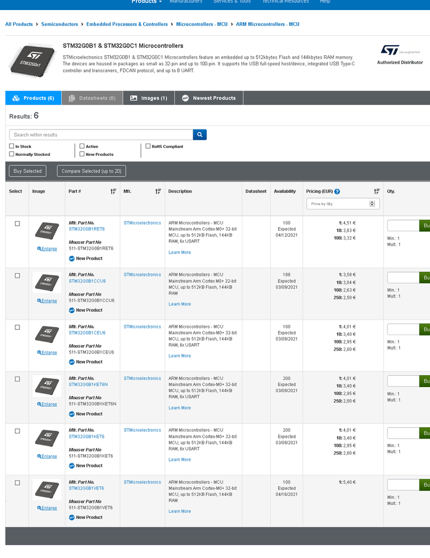The height and width of the screenshot is (558, 430).
Task: Select the STM32G0B1KET6N row checkbox
Action: 17,379
